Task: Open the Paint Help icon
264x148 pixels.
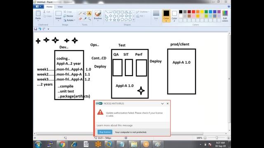Action: click(229, 7)
